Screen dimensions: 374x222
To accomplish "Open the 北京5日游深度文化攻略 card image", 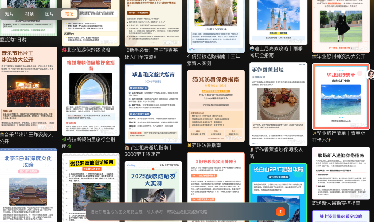I will (x=28, y=182).
